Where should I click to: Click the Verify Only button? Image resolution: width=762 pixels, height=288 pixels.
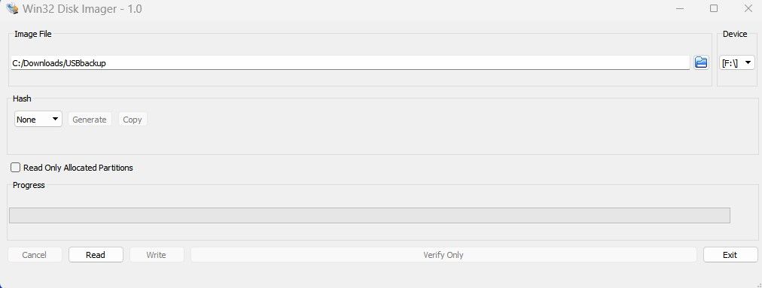[443, 254]
